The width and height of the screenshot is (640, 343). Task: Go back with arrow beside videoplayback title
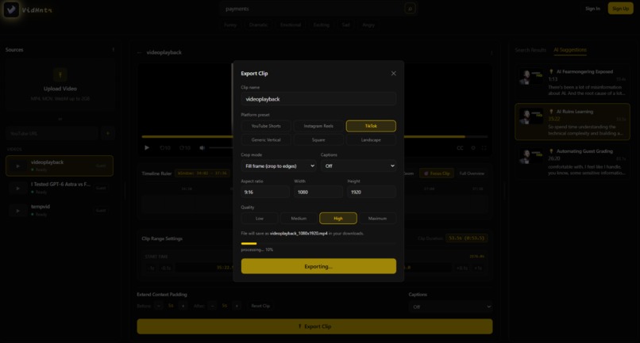tap(140, 52)
